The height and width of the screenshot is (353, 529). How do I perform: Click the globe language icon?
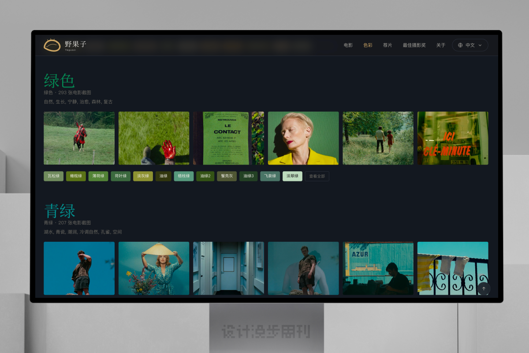pyautogui.click(x=460, y=45)
